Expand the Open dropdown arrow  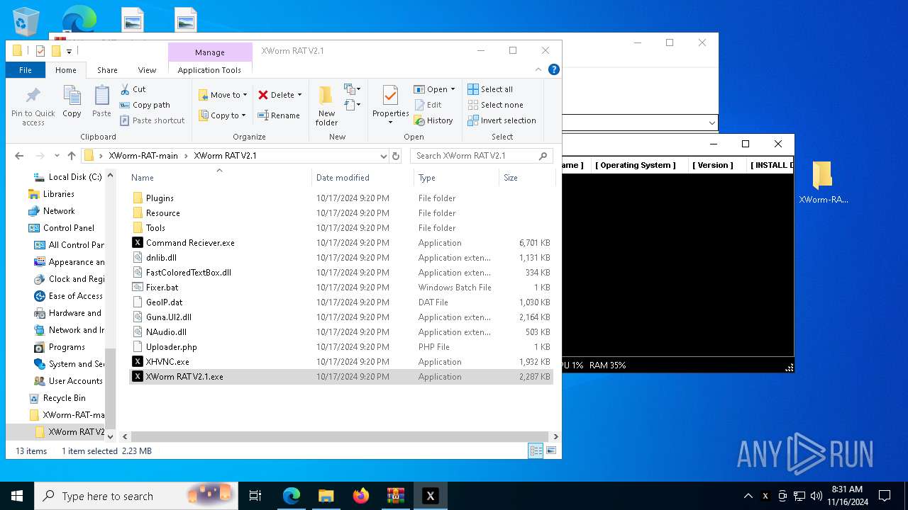pos(453,89)
